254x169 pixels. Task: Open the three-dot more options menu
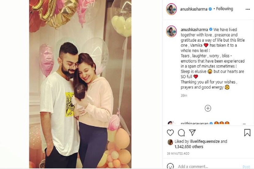pyautogui.click(x=248, y=10)
